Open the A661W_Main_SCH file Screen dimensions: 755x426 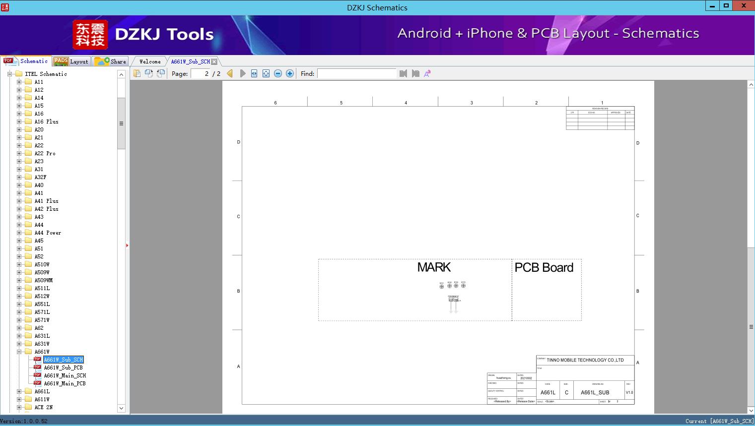[65, 375]
